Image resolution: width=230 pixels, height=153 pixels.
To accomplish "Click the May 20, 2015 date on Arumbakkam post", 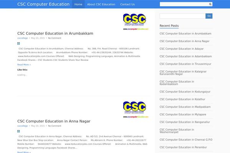I will tap(38, 38).
